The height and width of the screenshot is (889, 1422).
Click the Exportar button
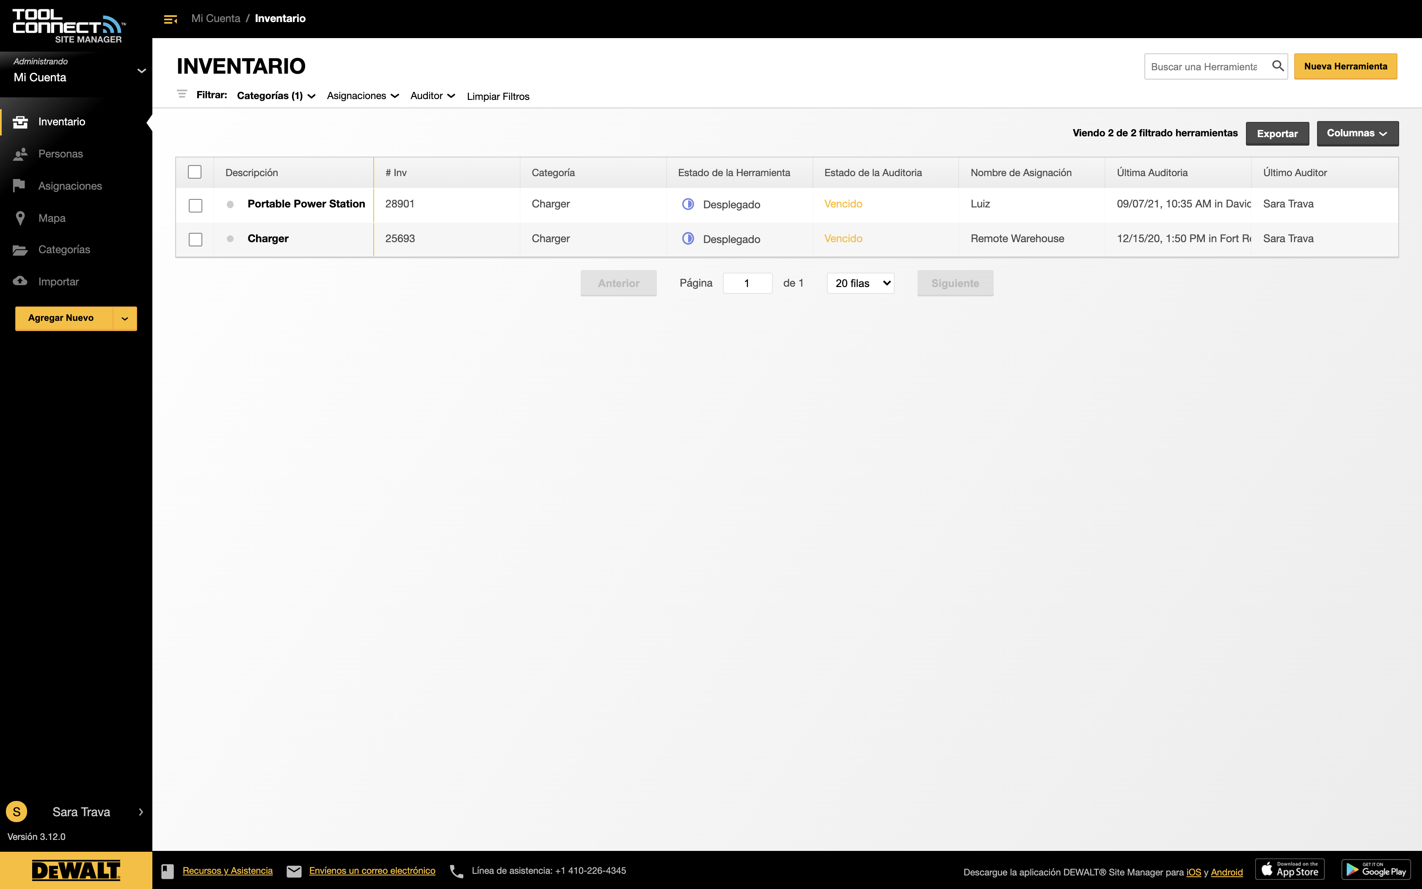coord(1277,133)
